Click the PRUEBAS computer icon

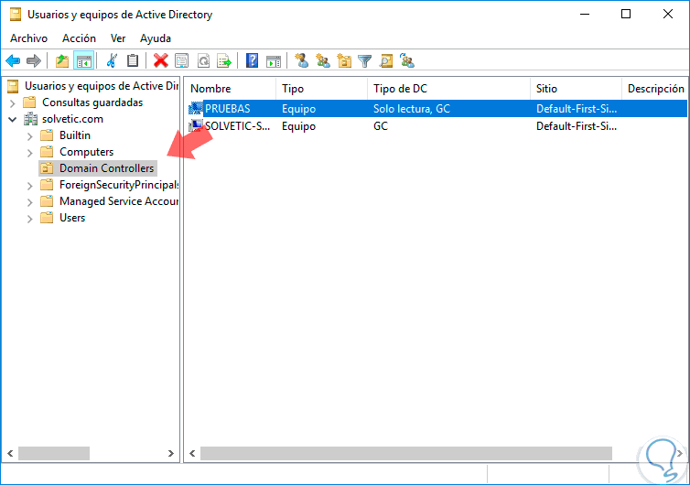(196, 109)
